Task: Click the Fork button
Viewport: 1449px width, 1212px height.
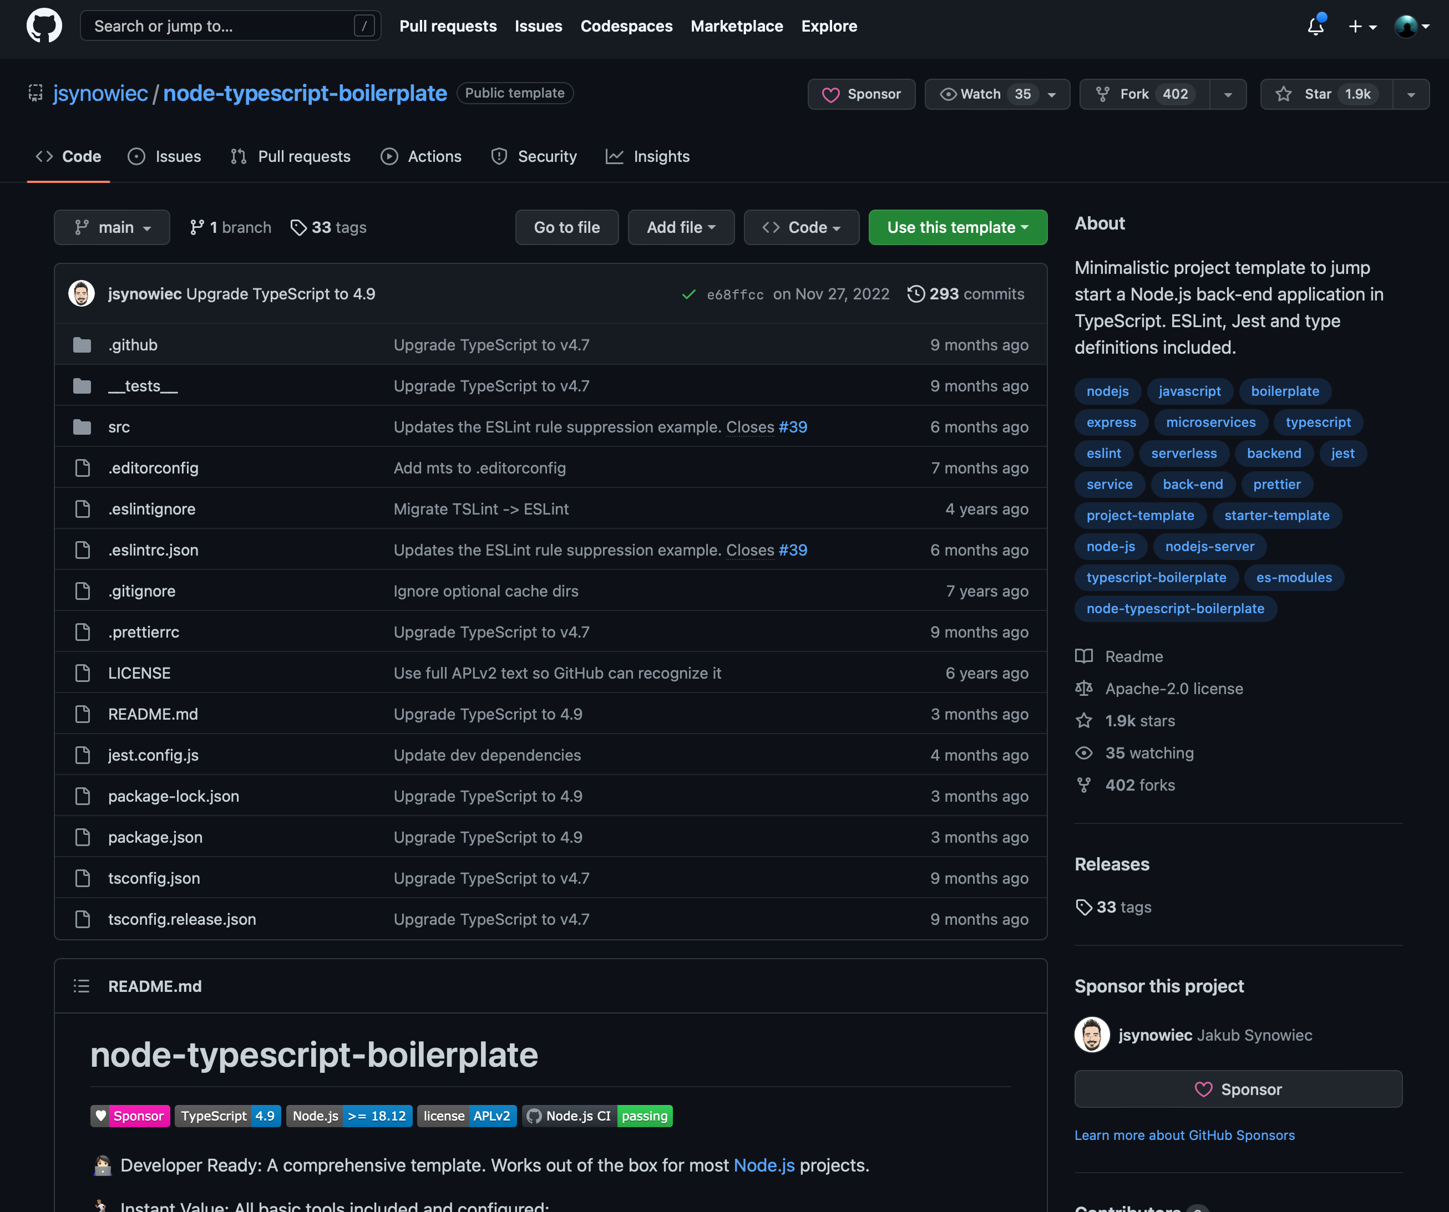Action: coord(1144,94)
